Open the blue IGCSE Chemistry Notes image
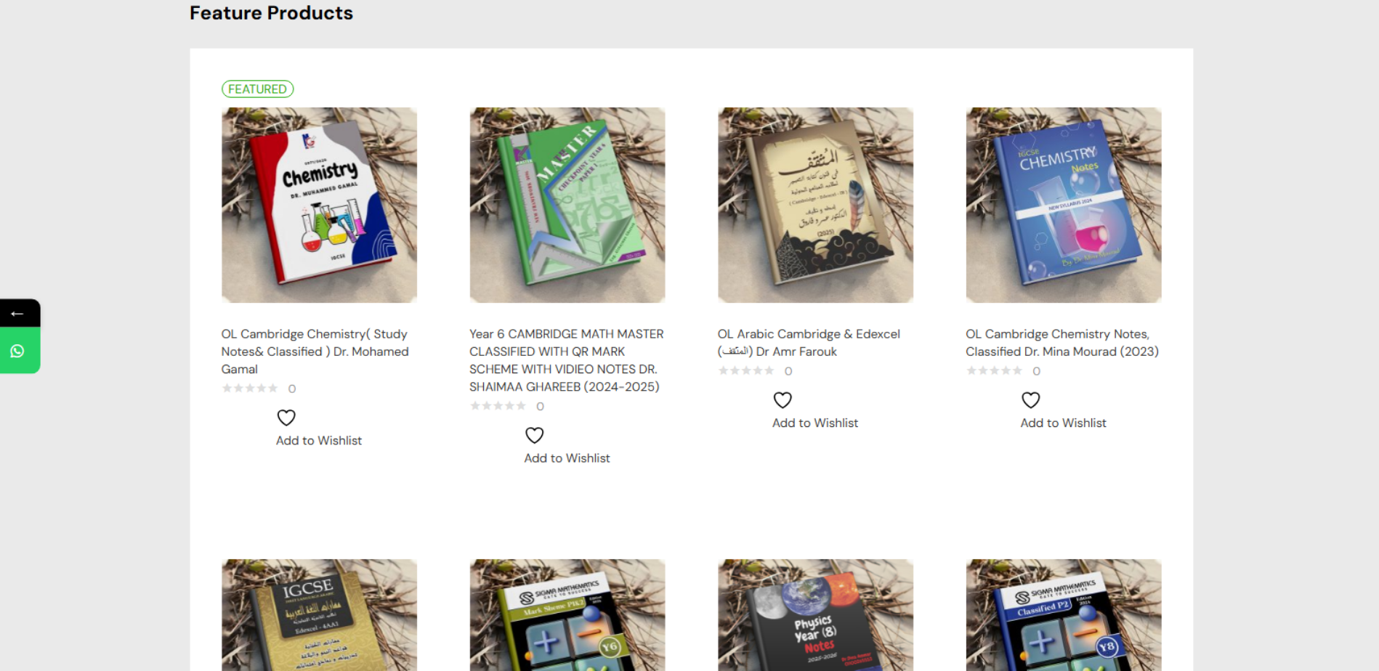 click(x=1064, y=205)
